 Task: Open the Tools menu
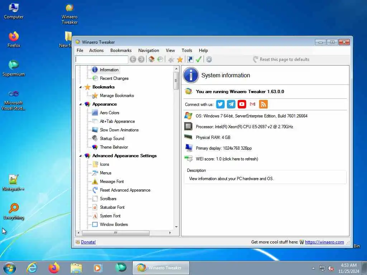pyautogui.click(x=187, y=50)
